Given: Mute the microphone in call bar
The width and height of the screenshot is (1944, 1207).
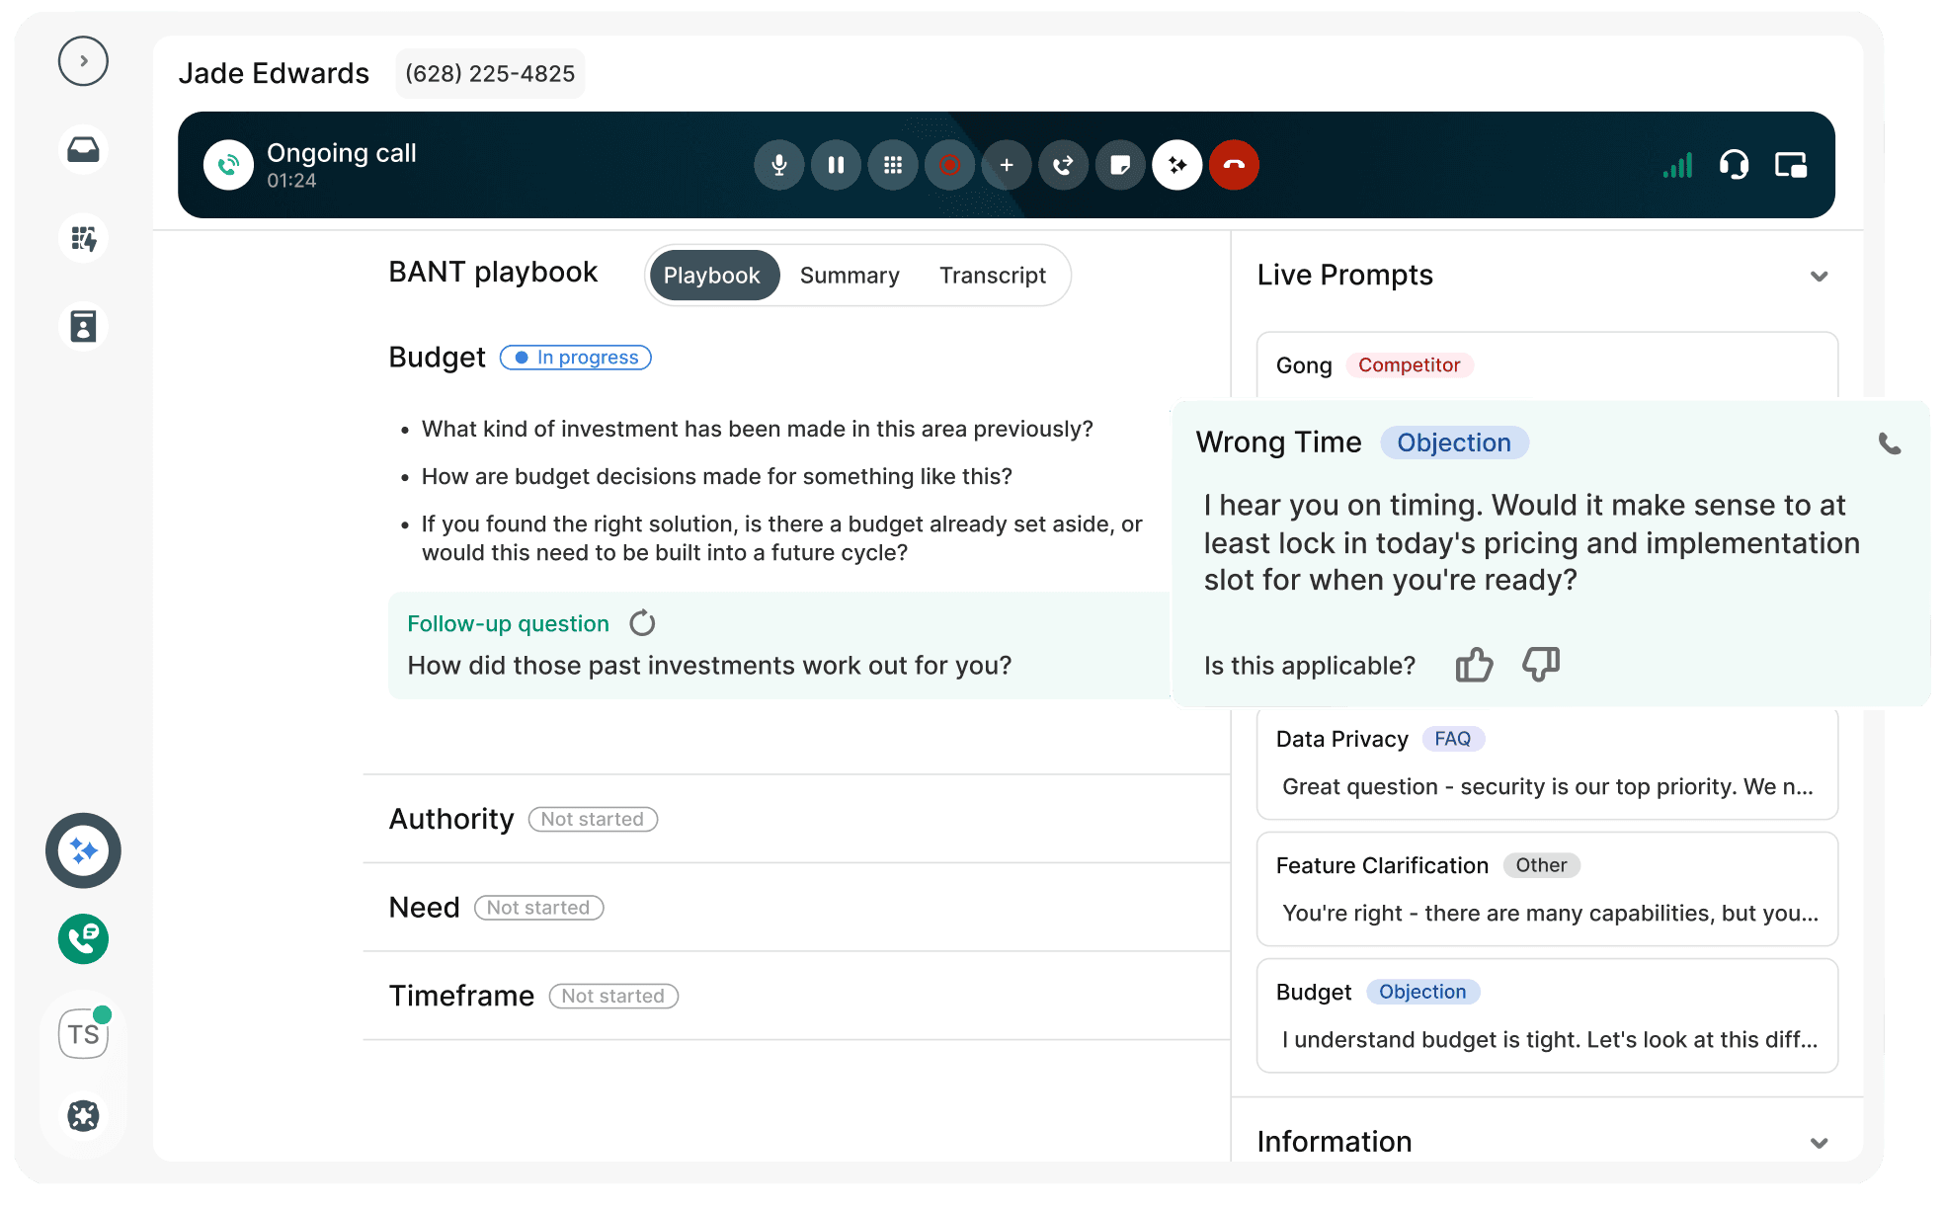Looking at the screenshot, I should click(779, 165).
